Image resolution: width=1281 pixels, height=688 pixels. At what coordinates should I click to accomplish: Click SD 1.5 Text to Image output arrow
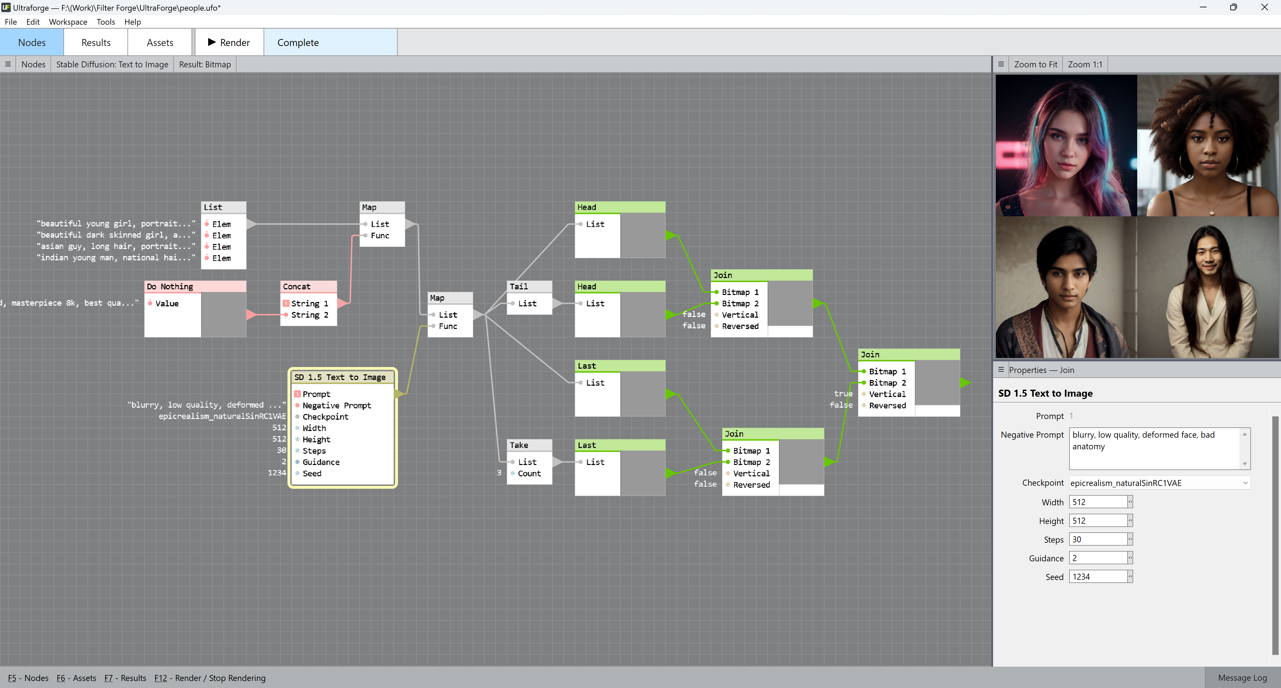(399, 394)
